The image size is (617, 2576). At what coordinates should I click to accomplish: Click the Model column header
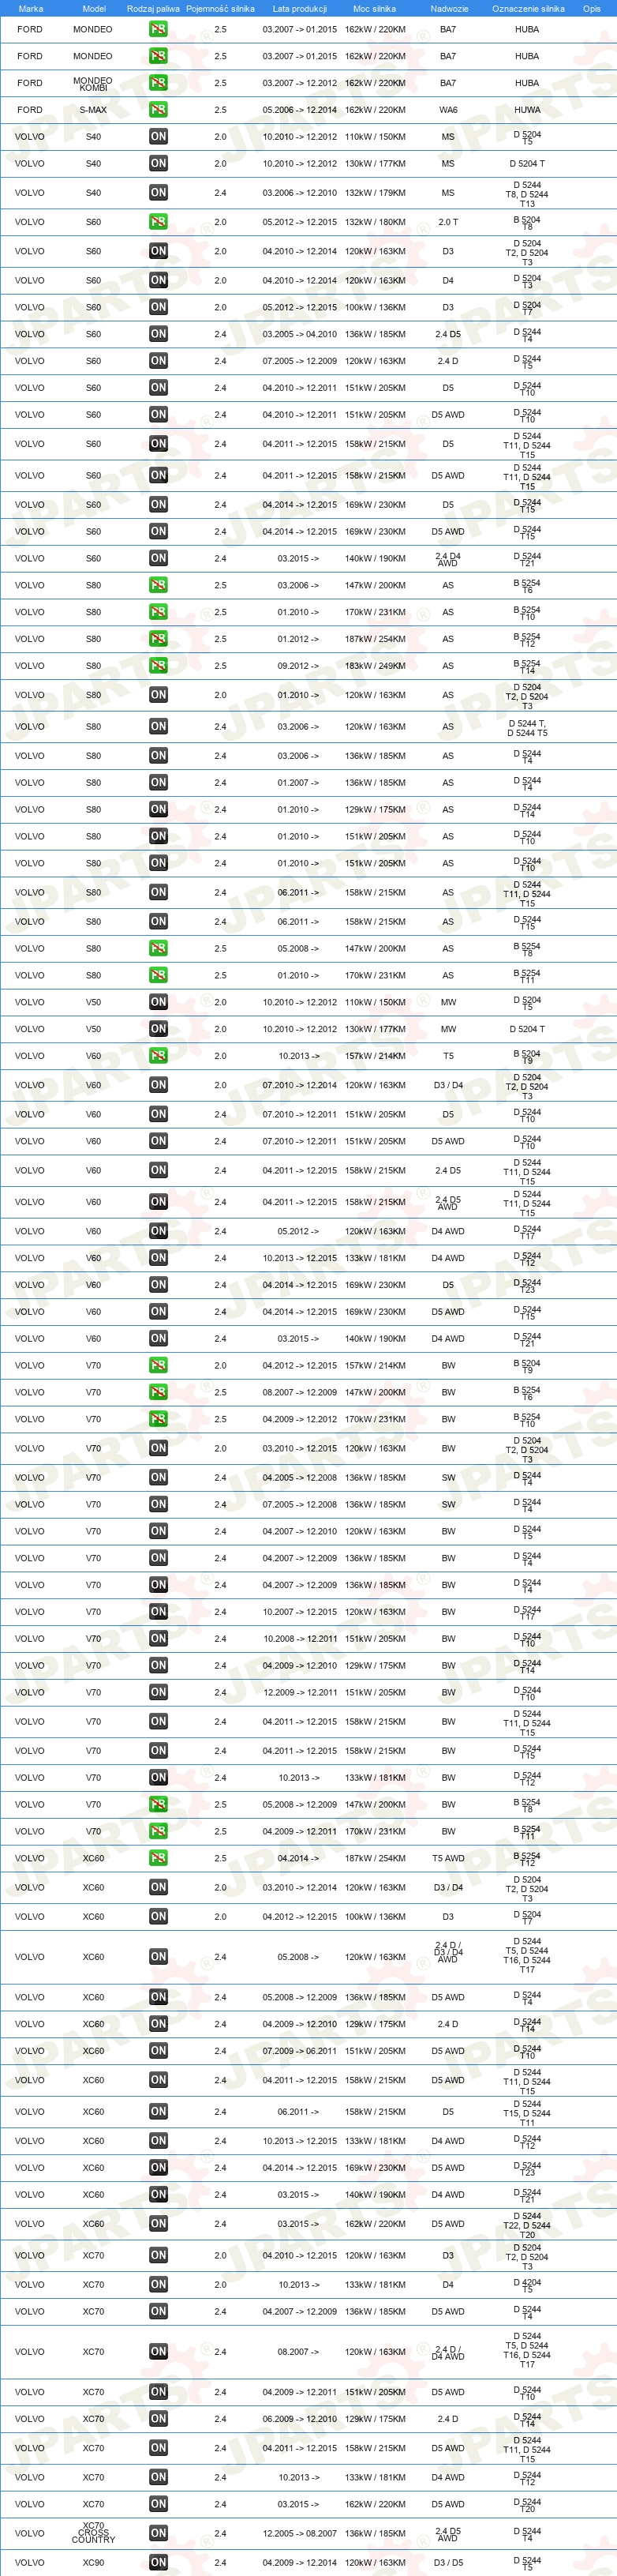point(94,9)
